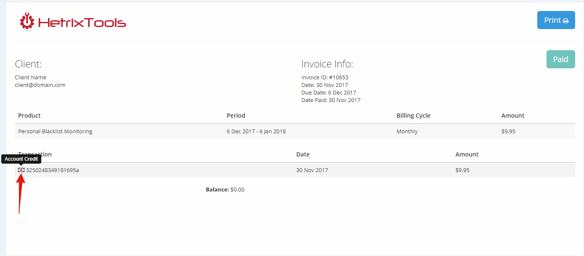
Task: Click the $9.95 amount in the product row
Action: tap(508, 131)
